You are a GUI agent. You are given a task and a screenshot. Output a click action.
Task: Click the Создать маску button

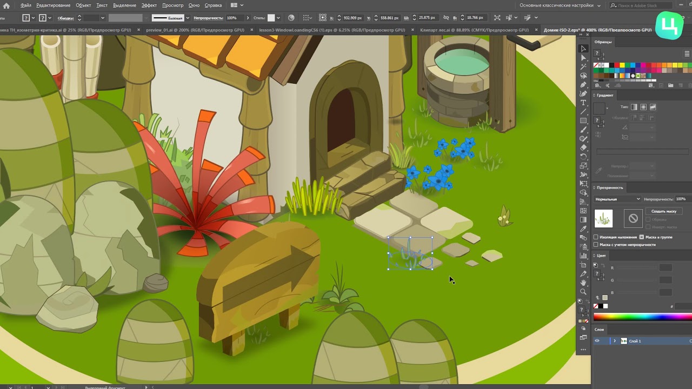pos(664,211)
